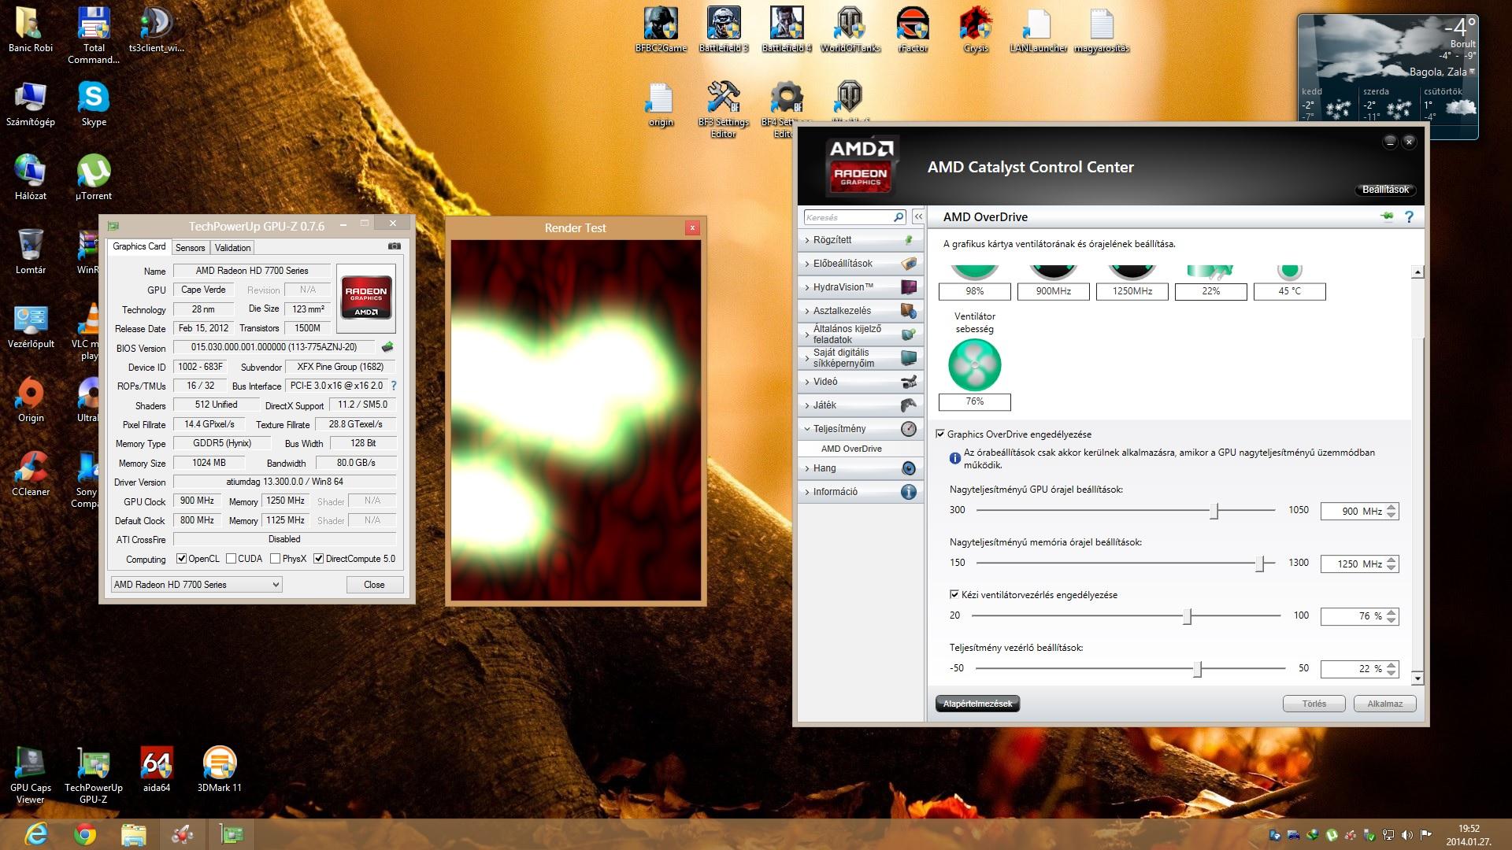Click the fan speed gauge icon
The image size is (1512, 850).
point(974,365)
